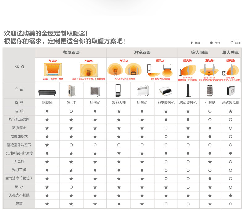Click the 防水 row label

pyautogui.click(x=19, y=187)
